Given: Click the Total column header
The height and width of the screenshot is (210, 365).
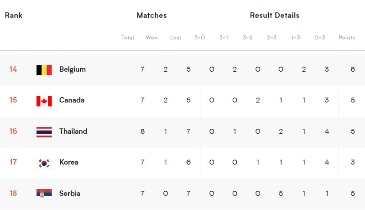Looking at the screenshot, I should tap(128, 37).
